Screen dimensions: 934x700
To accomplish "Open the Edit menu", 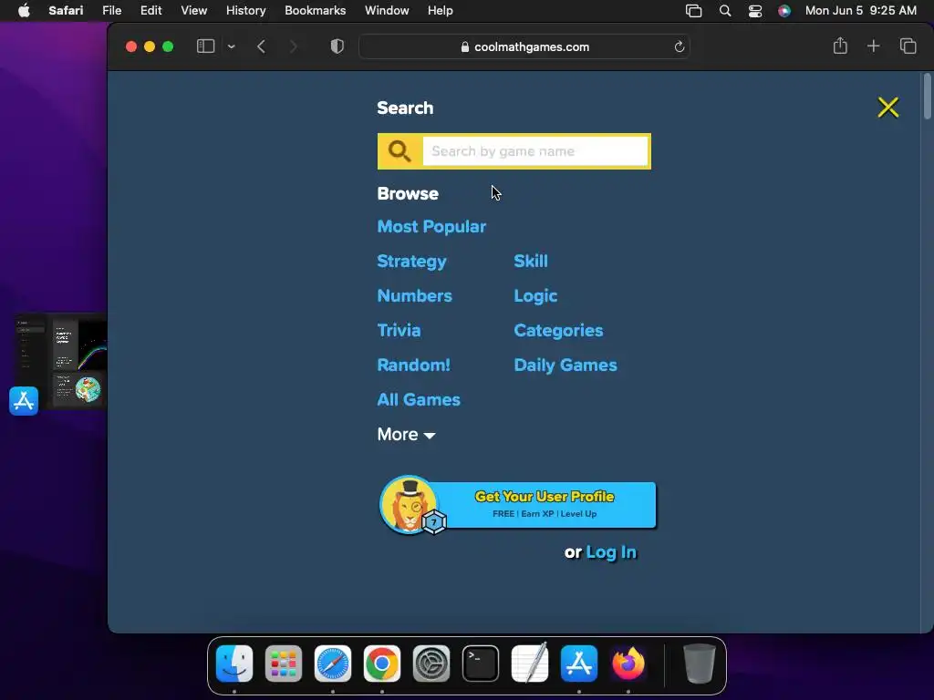I will click(x=150, y=11).
